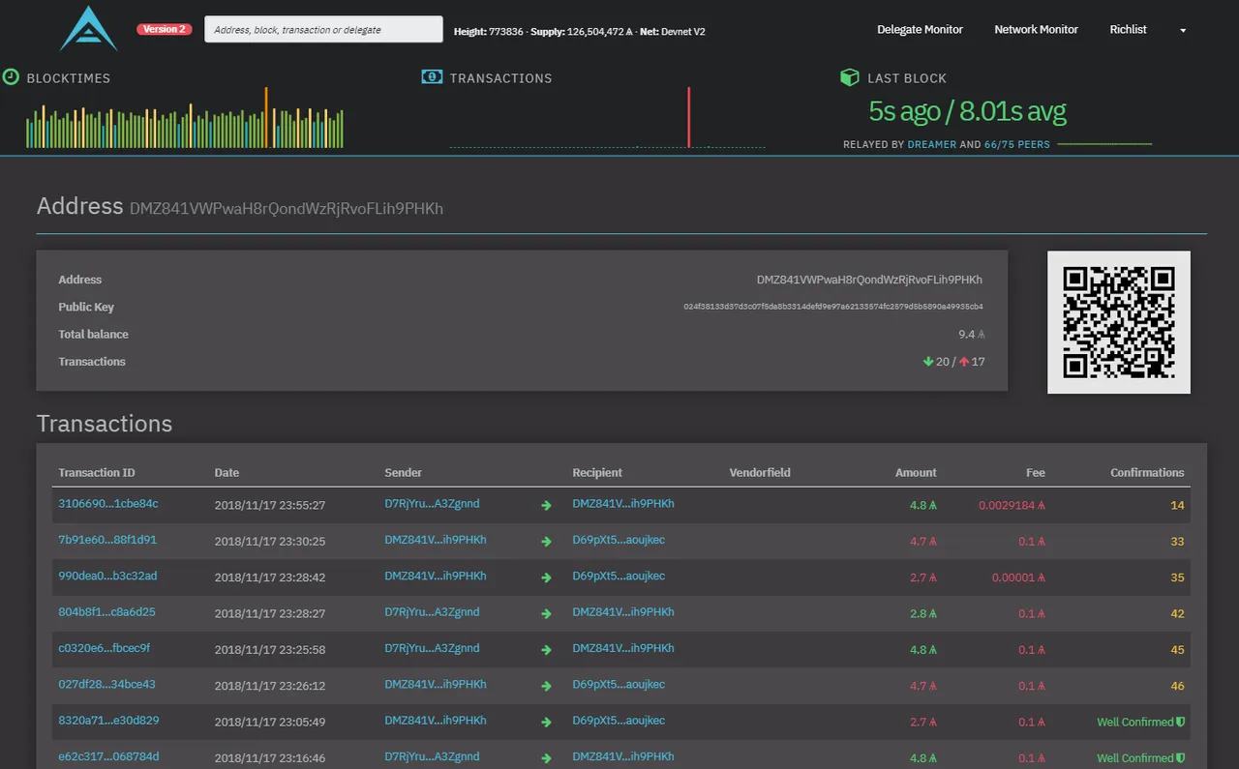
Task: Open sender DMZ841V...ih9PHKh in 23:28:42 row
Action: pos(436,576)
